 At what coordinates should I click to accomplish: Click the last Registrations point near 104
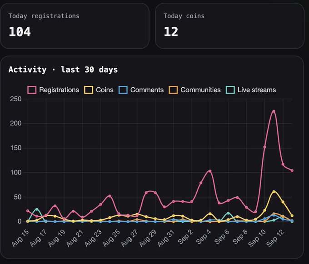(292, 170)
